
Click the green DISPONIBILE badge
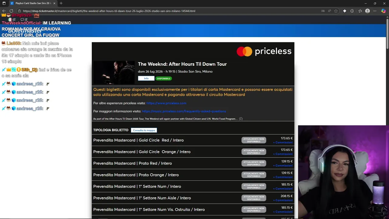pyautogui.click(x=164, y=78)
